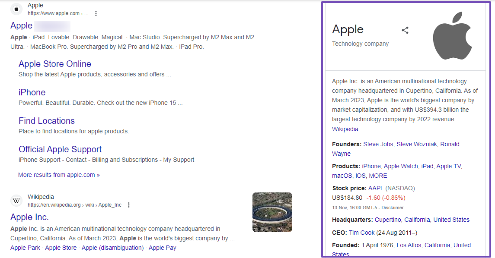Click the Disclaimer link under stock price
Image resolution: width=495 pixels, height=258 pixels.
[393, 208]
